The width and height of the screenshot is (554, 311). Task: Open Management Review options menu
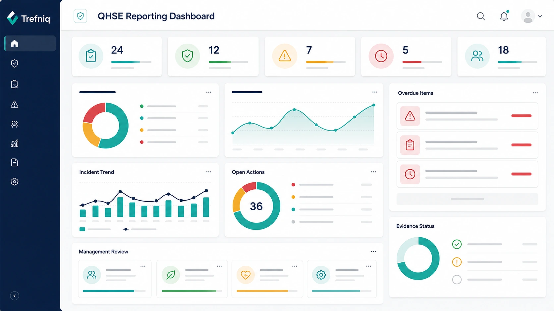[x=374, y=252]
